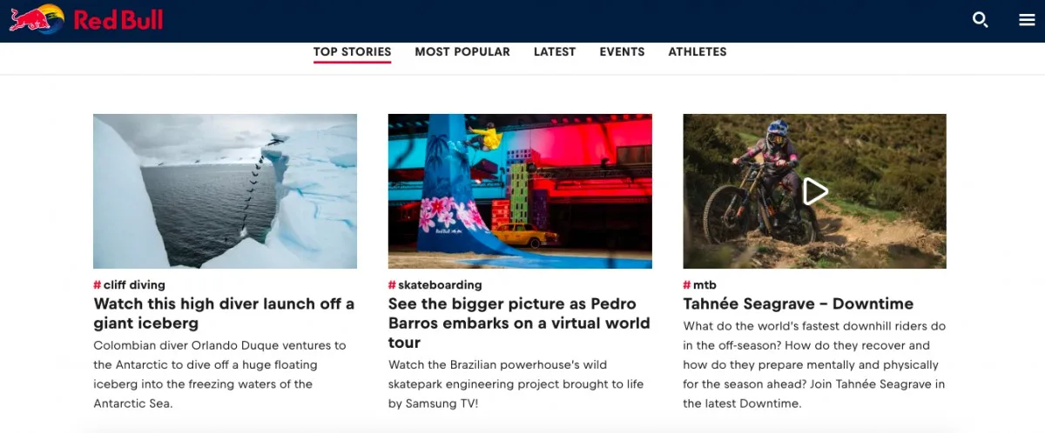Click the Orlando Duque article description

[x=219, y=374]
